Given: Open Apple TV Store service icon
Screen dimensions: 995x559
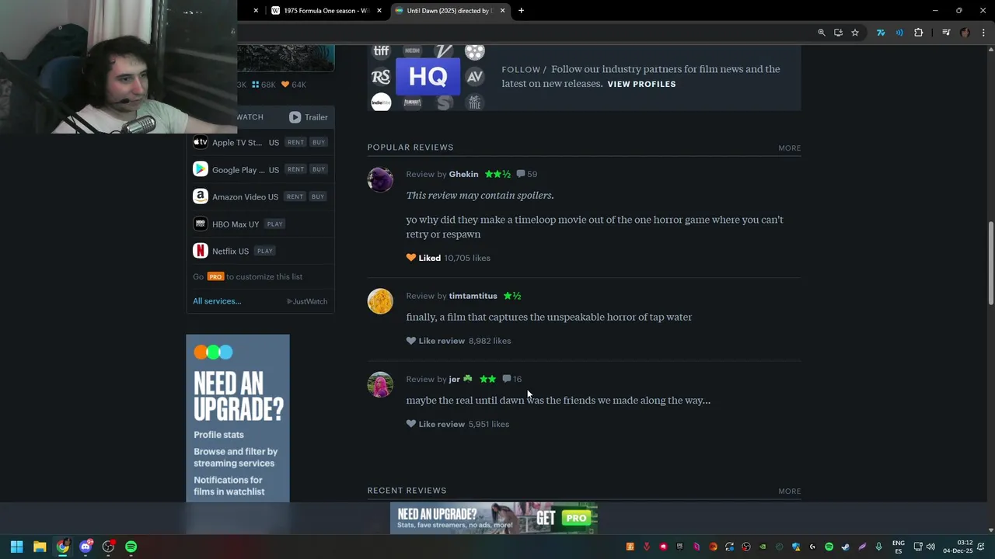Looking at the screenshot, I should (x=201, y=142).
